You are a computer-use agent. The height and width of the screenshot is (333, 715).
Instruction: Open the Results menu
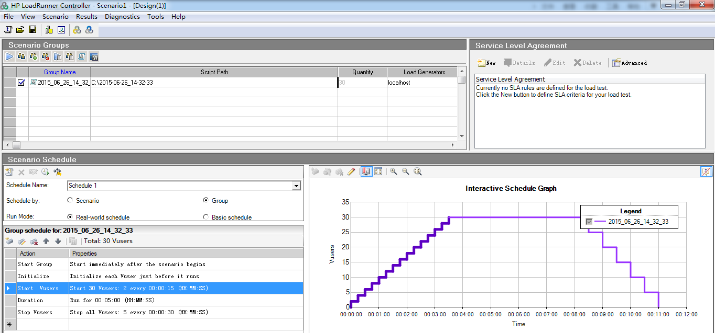[86, 17]
